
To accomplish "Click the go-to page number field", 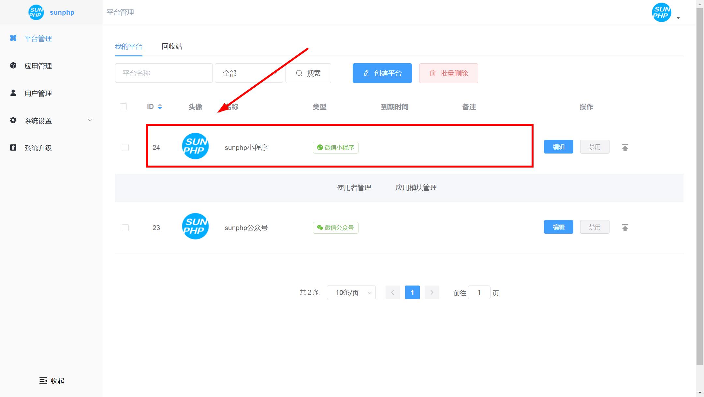I will coord(479,292).
